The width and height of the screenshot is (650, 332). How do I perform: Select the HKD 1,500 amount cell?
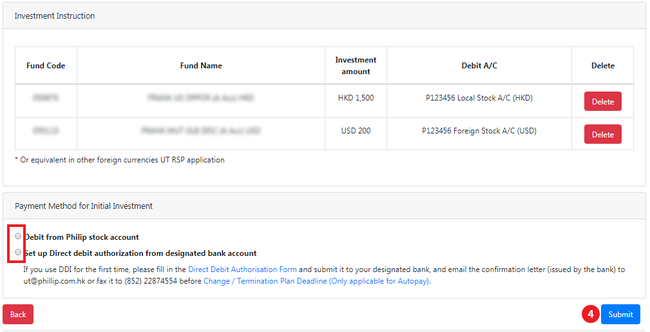(x=356, y=99)
